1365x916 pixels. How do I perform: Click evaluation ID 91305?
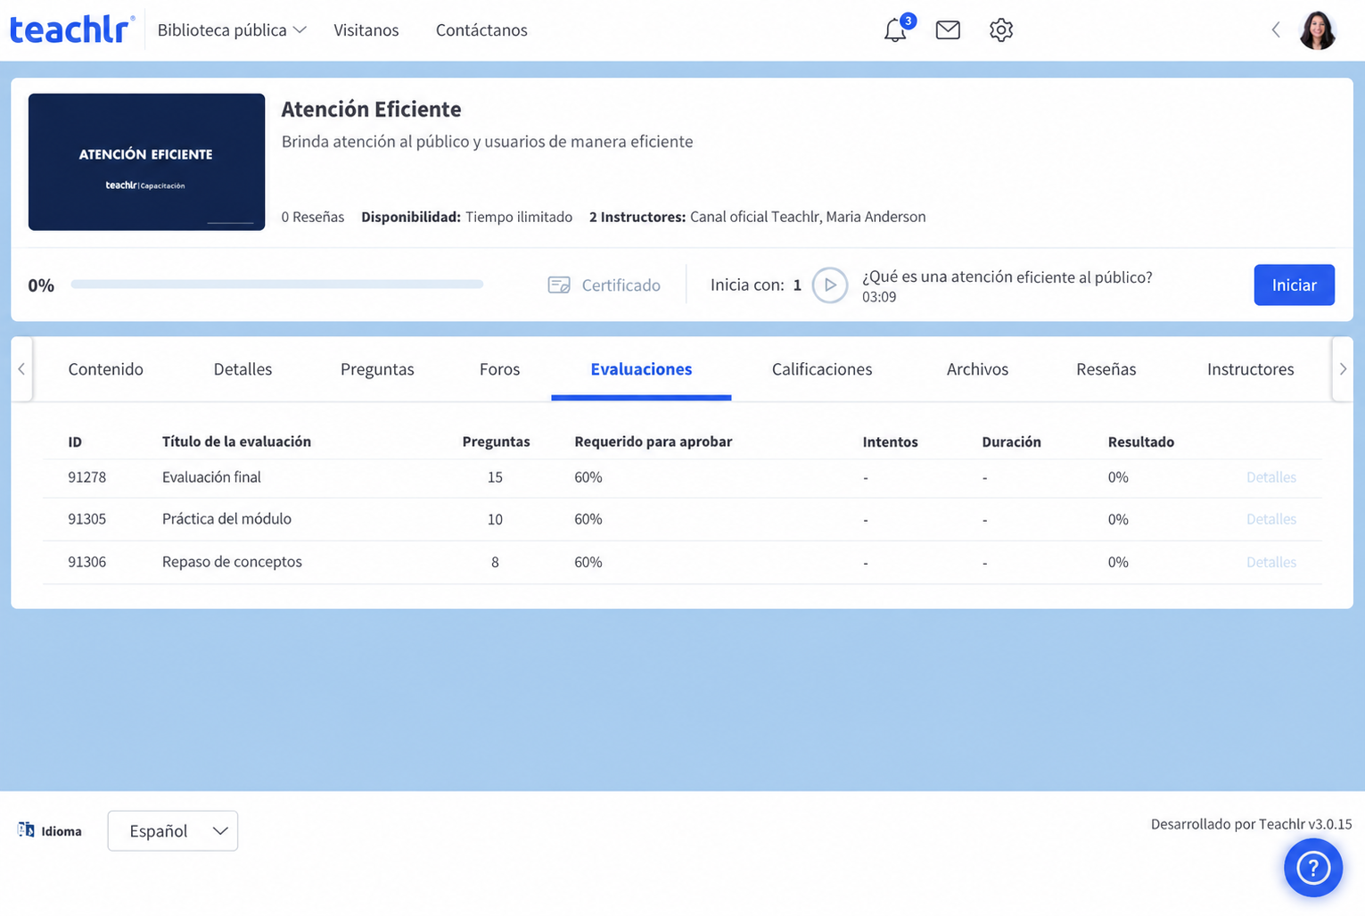click(x=86, y=519)
